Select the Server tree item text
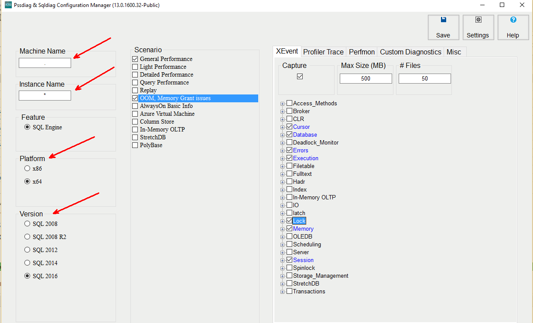 coord(301,252)
